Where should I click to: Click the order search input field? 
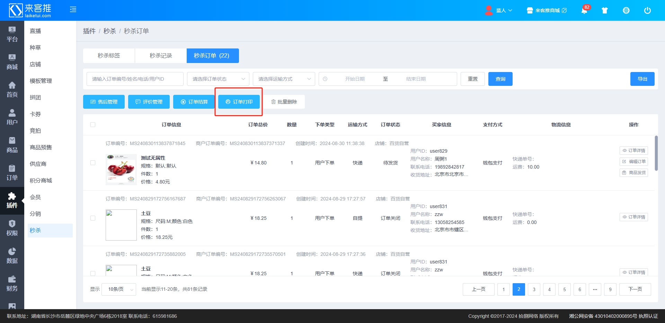(135, 79)
